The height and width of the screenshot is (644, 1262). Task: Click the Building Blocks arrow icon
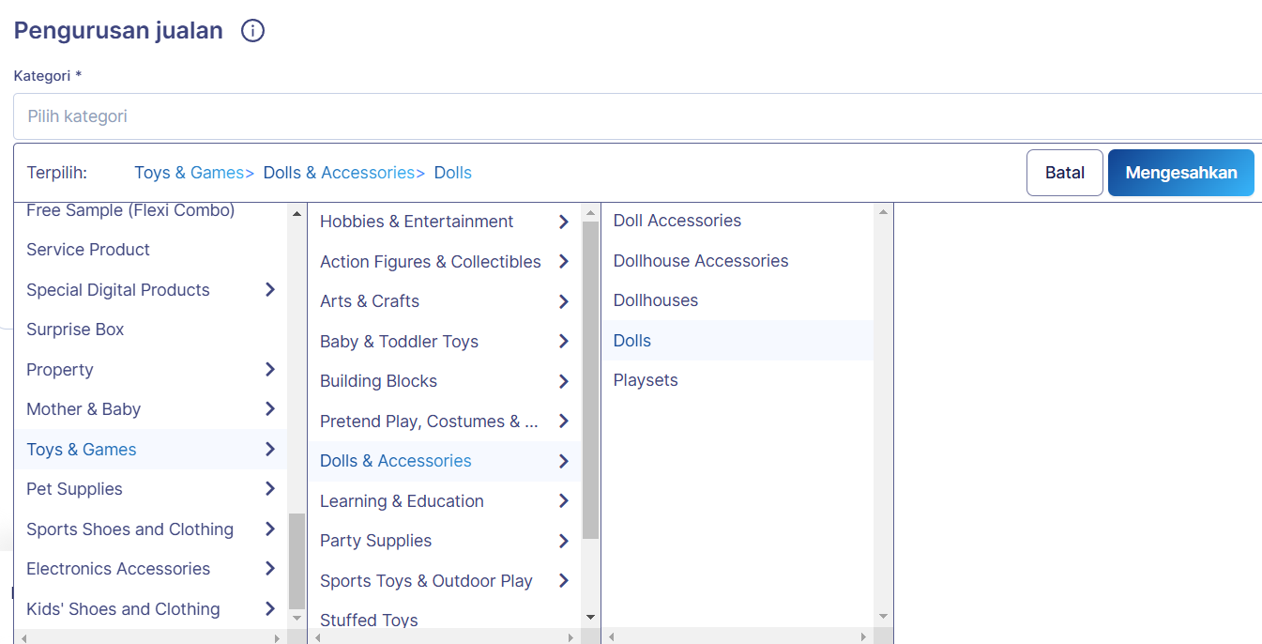click(564, 381)
